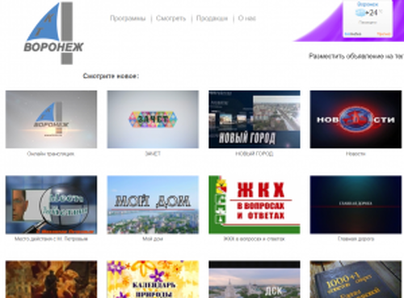Open the Мой дом thumbnail

[153, 205]
